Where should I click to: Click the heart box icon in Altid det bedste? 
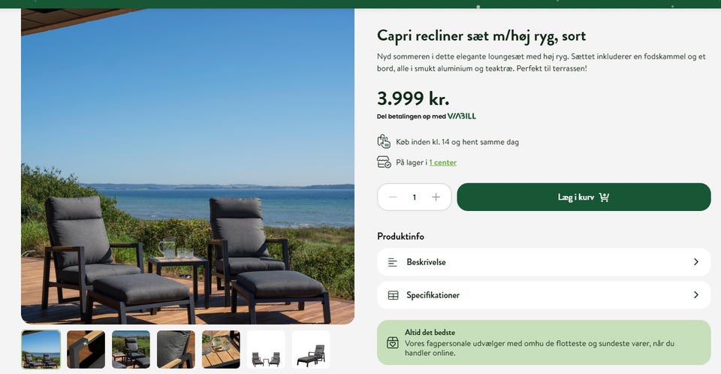(x=393, y=342)
